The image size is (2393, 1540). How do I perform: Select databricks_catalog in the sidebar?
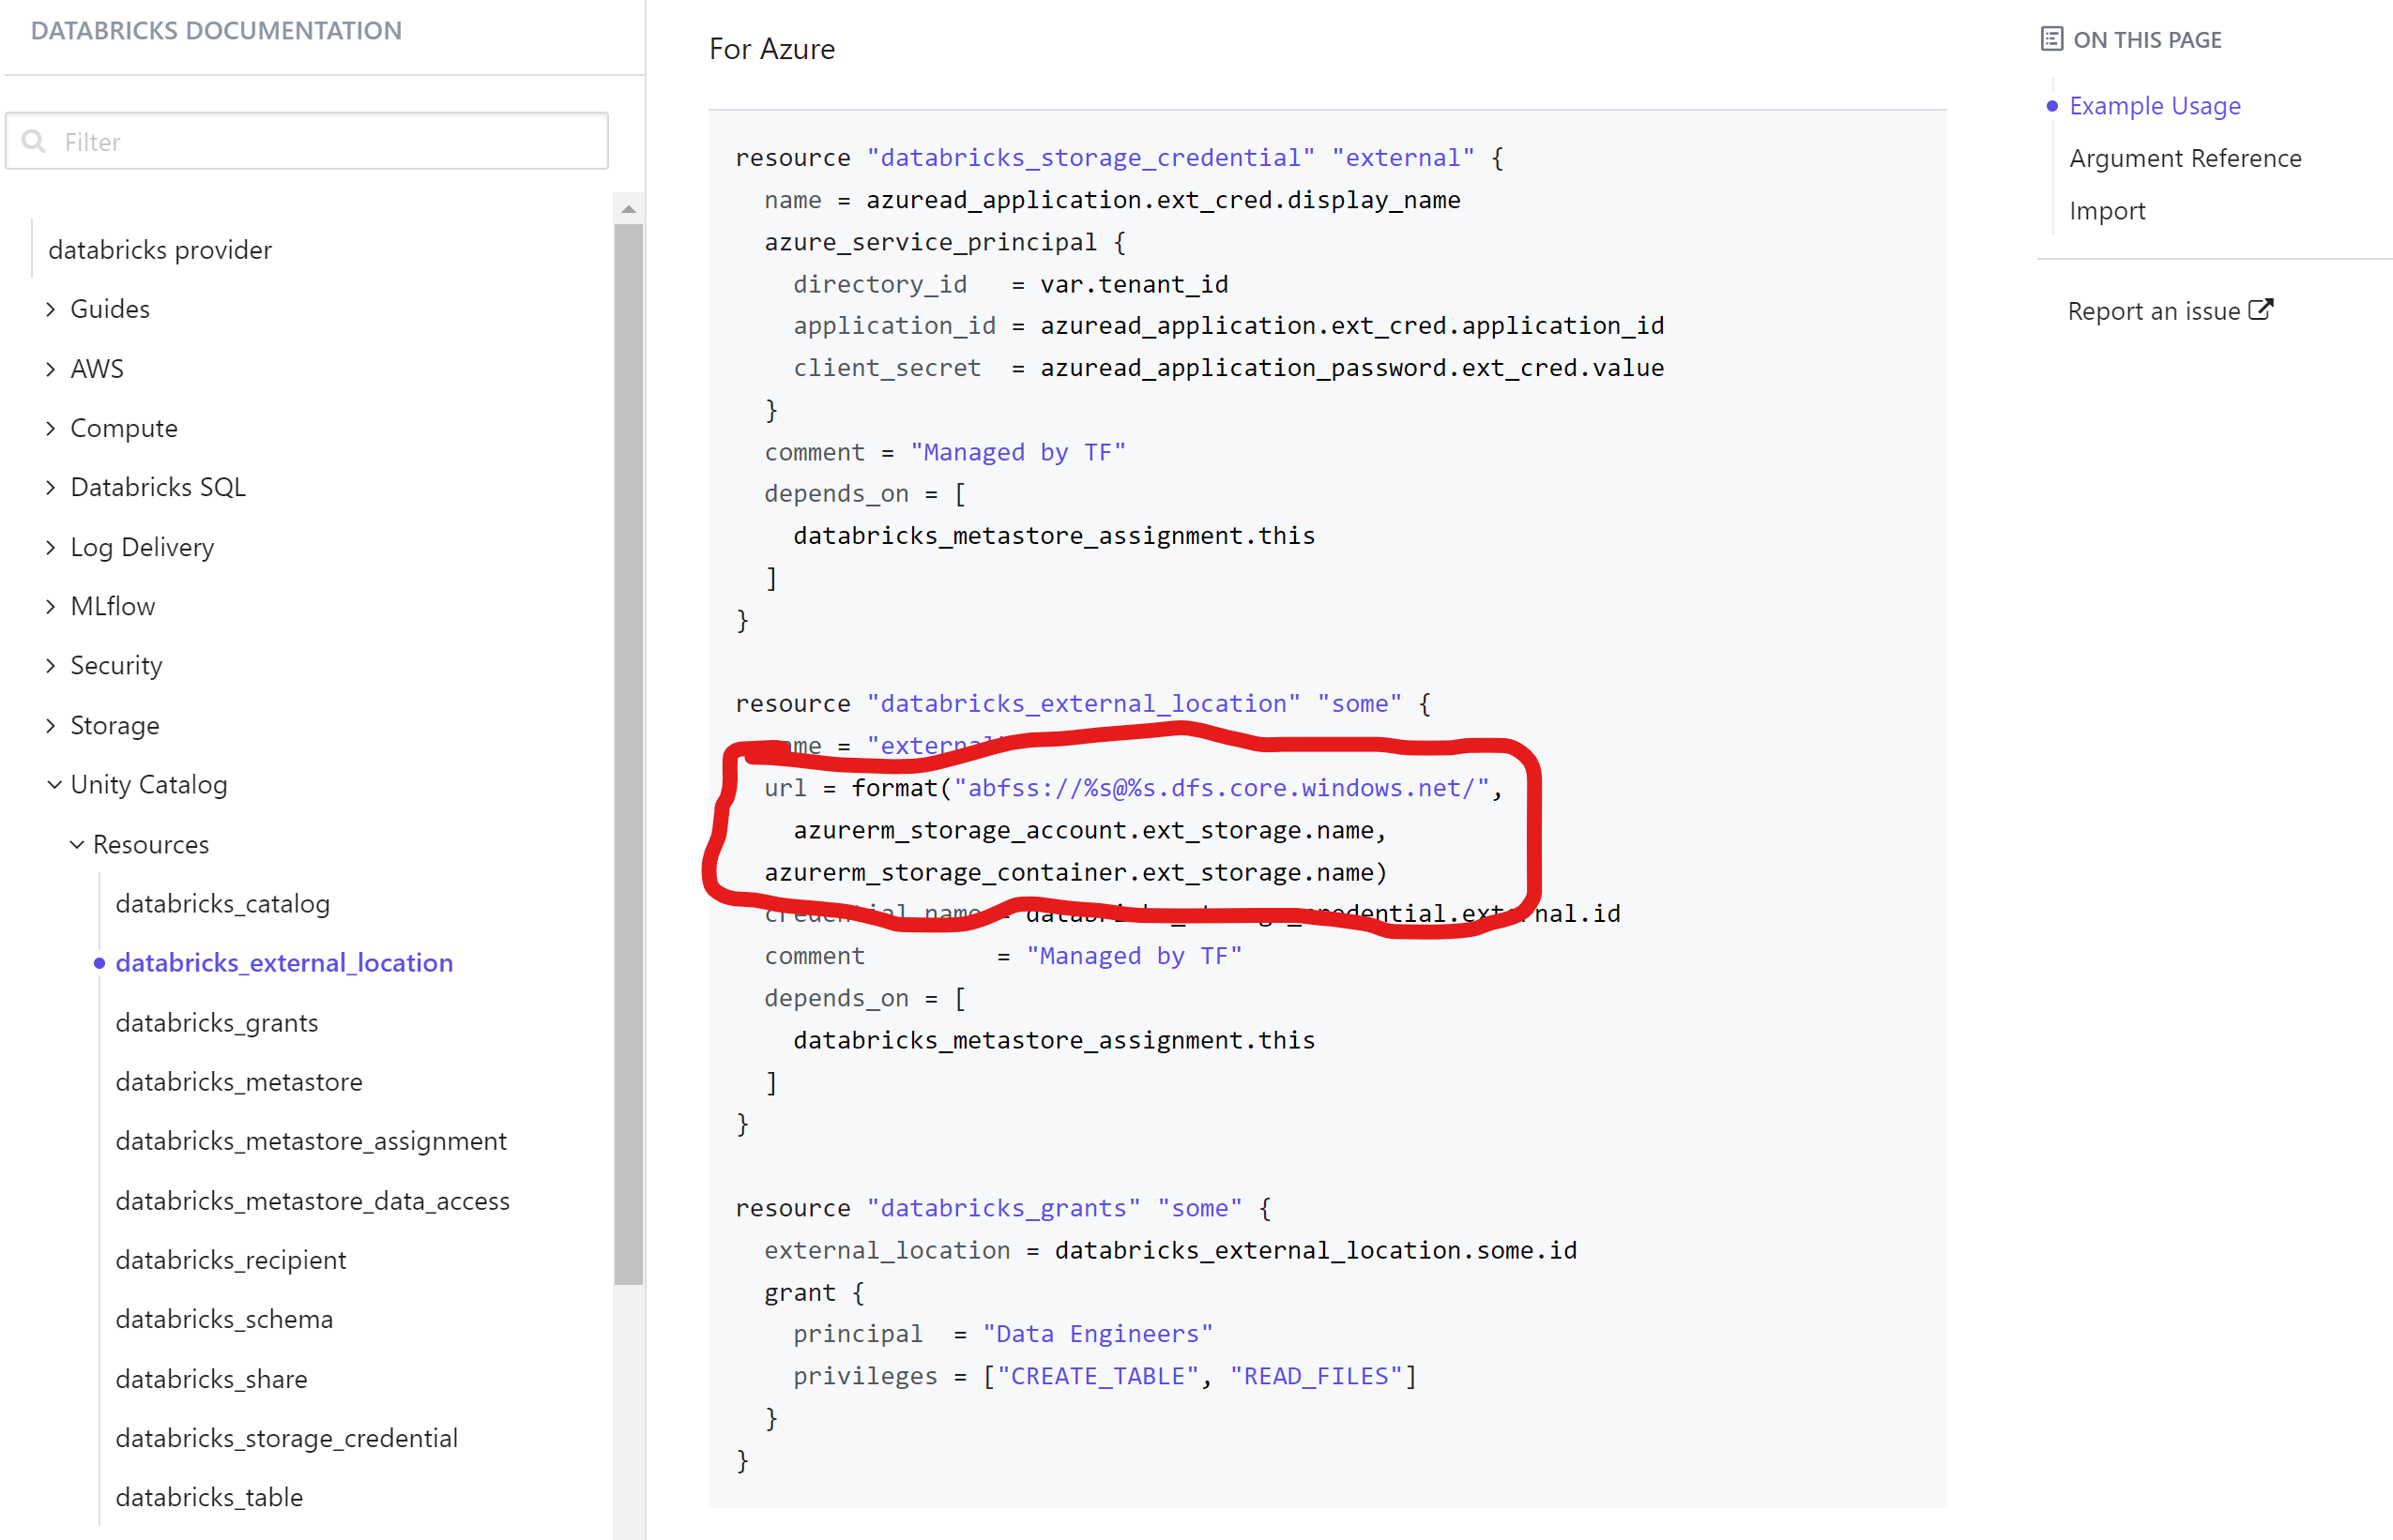(224, 903)
